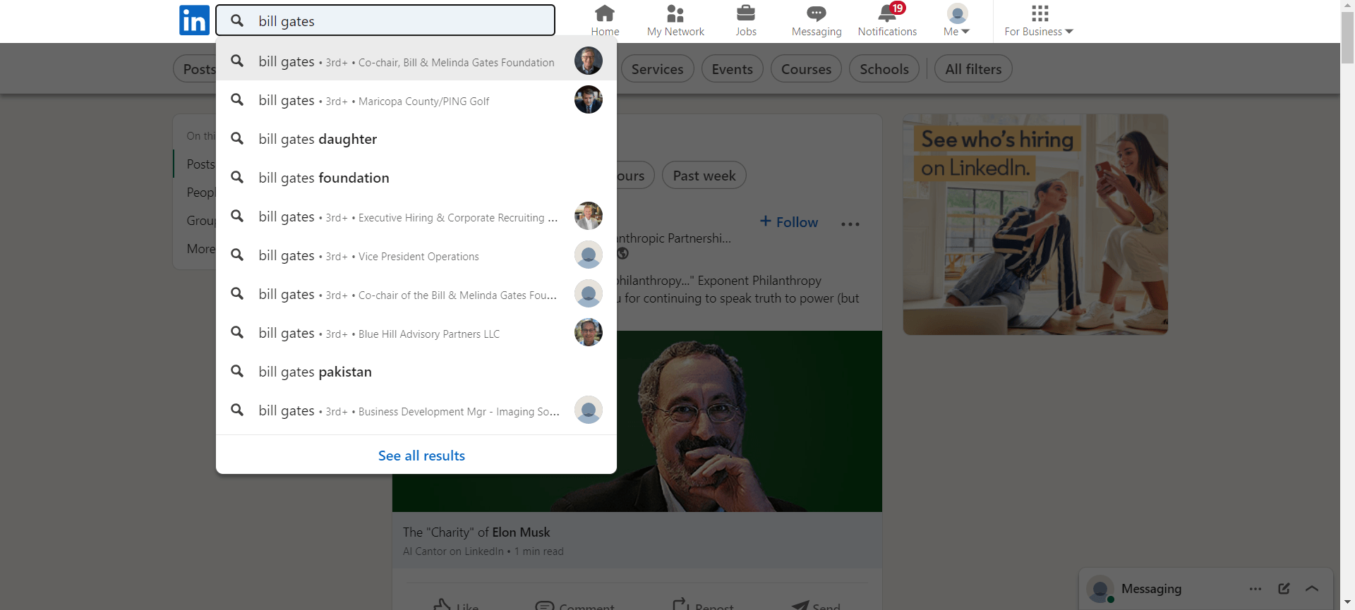Open Messaging in top navigation

click(x=817, y=20)
